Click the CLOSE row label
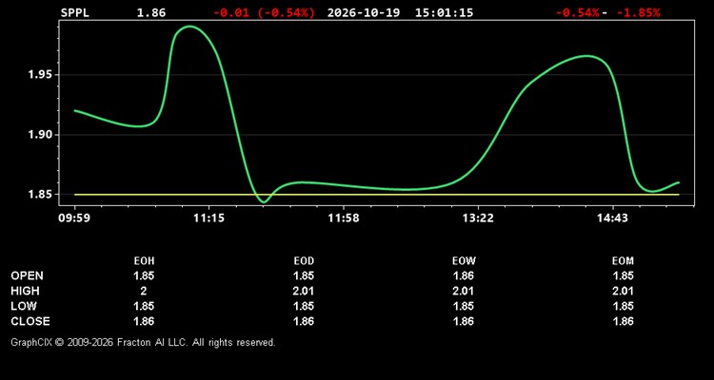 pos(30,321)
